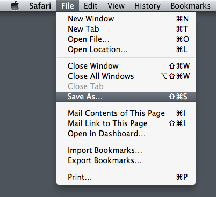Select Mail Link to This Page

pyautogui.click(x=126, y=123)
